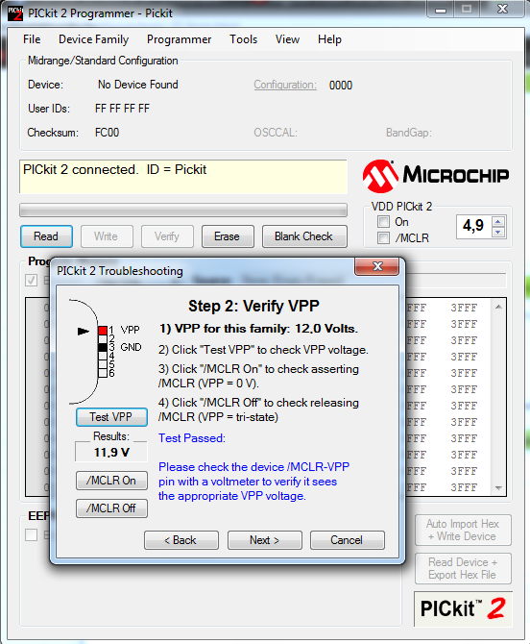Close the PICkit 2 Troubleshooting dialog
The height and width of the screenshot is (644, 530).
tap(377, 266)
